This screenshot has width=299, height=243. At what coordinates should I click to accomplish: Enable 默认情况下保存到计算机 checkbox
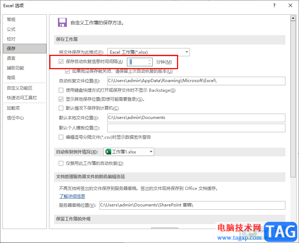pos(61,108)
